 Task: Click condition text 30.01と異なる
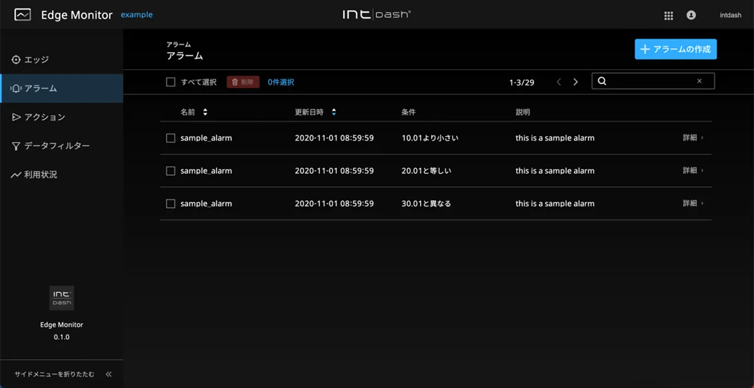(426, 203)
